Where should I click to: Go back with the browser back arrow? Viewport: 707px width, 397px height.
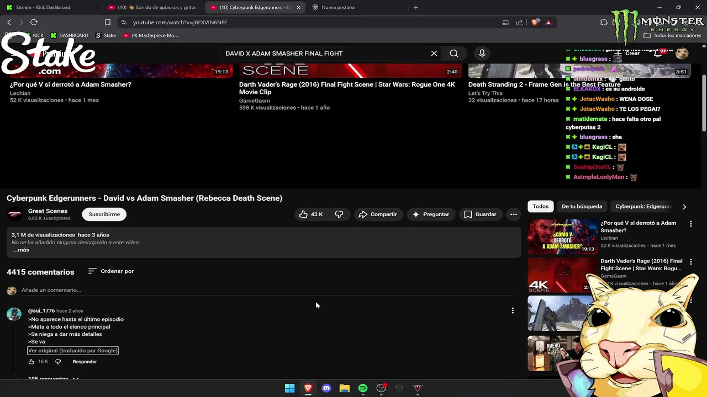(x=9, y=22)
